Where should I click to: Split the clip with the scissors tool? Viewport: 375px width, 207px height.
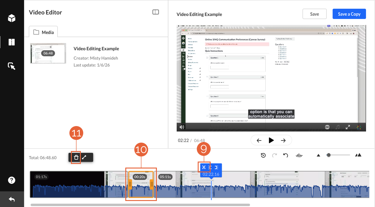click(x=204, y=167)
